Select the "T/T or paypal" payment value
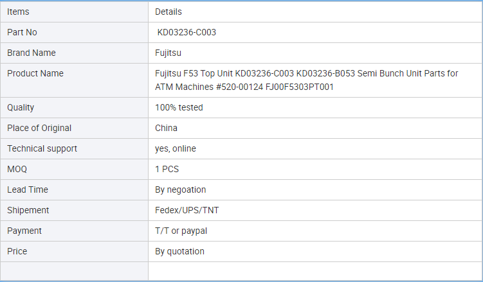Image resolution: width=483 pixels, height=282 pixels. tap(181, 231)
